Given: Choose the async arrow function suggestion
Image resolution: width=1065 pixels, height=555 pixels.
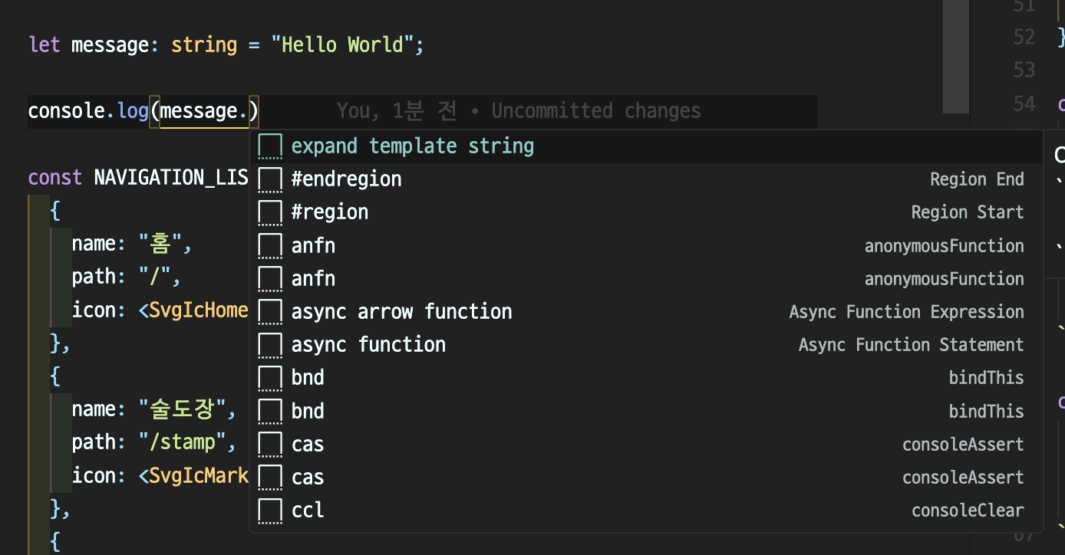Looking at the screenshot, I should 401,312.
